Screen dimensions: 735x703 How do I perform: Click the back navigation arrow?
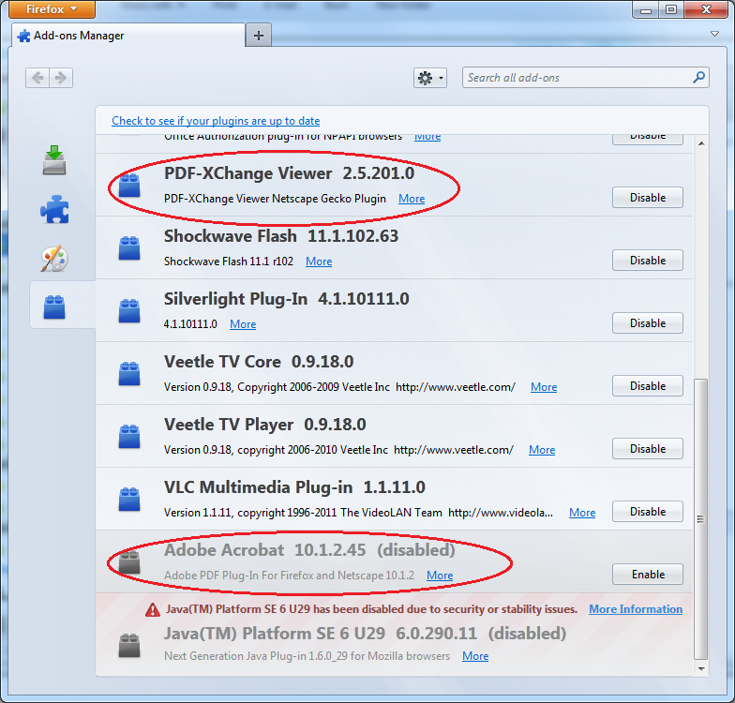coord(37,77)
